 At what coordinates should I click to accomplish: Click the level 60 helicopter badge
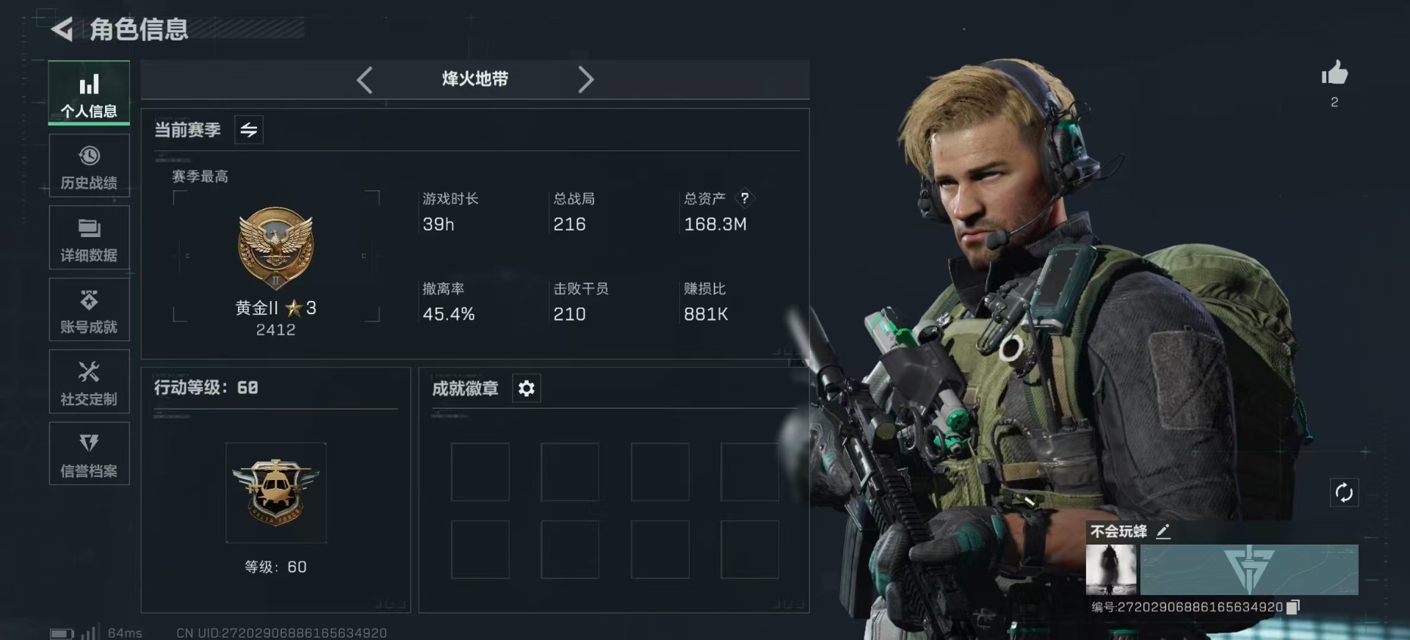coord(275,492)
